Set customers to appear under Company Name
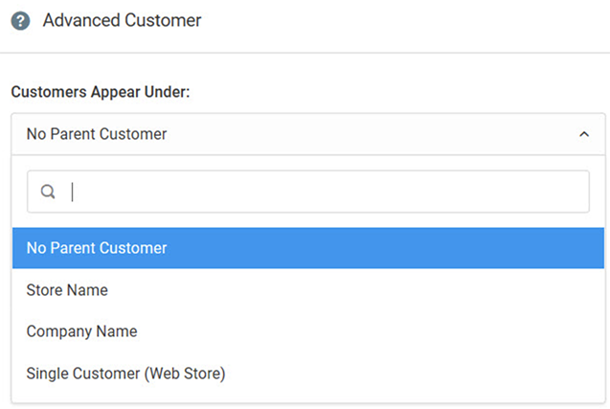 point(81,331)
